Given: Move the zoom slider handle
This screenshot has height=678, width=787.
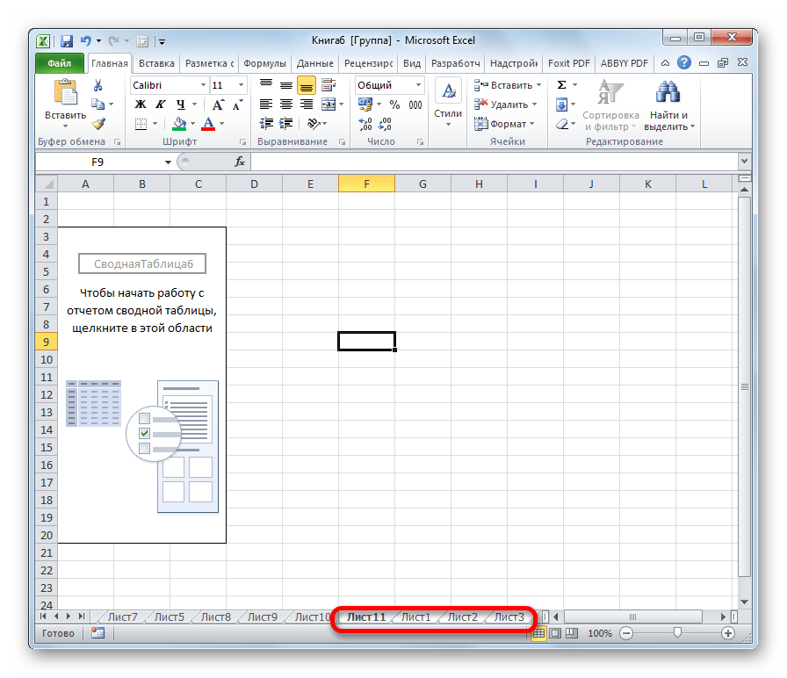Looking at the screenshot, I should [x=677, y=633].
